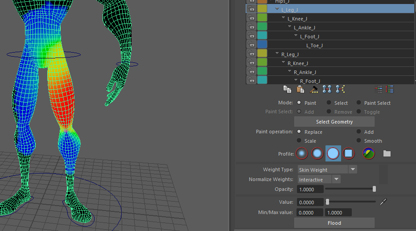Open the Normalize Weights dropdown
This screenshot has height=231, width=416.
[x=337, y=179]
